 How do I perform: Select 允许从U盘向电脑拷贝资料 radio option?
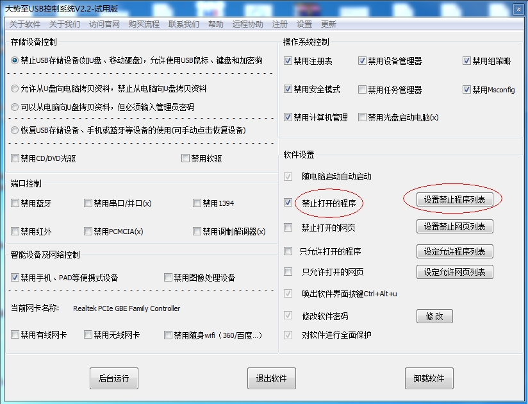[15, 88]
